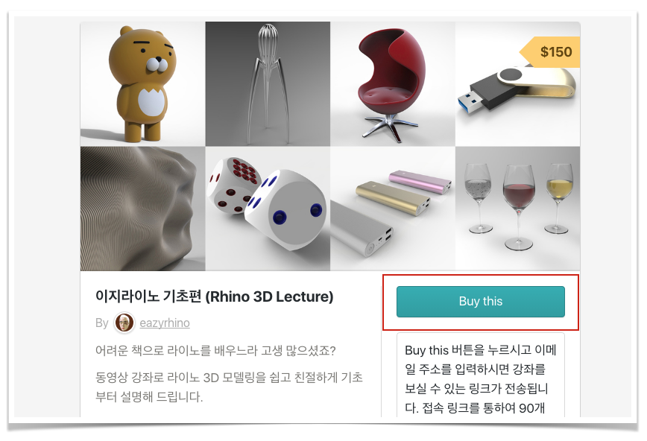Open the eazyrhino author link
Image resolution: width=647 pixels, height=441 pixels.
pos(165,323)
